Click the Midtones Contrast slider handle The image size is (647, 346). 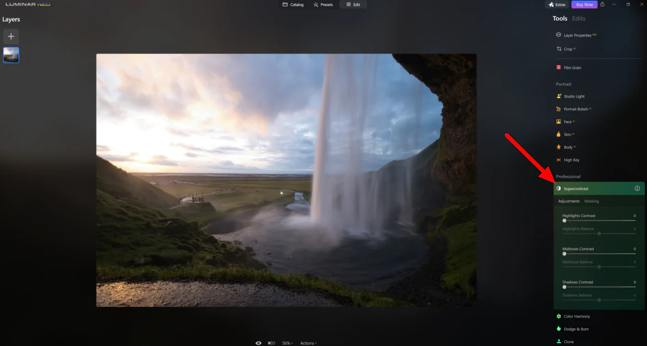pos(564,254)
